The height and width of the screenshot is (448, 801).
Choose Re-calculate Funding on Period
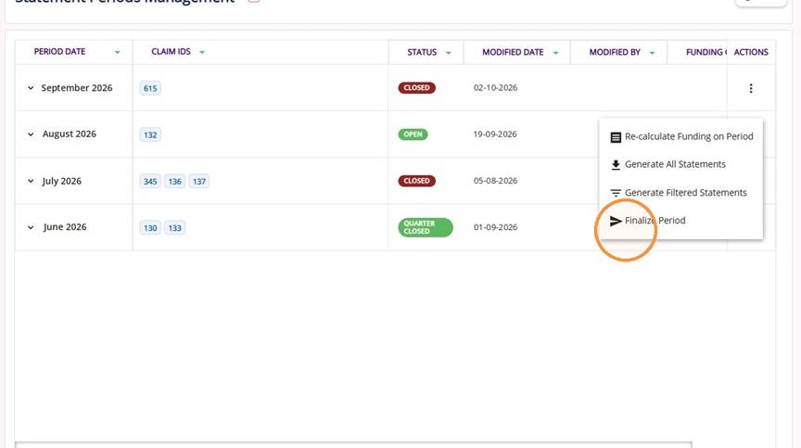click(681, 136)
